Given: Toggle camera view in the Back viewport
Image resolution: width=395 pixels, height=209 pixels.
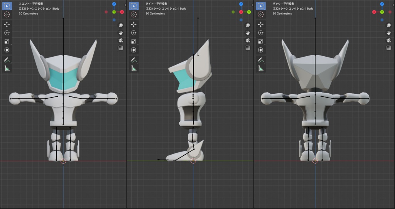Looking at the screenshot, I should pyautogui.click(x=389, y=40).
